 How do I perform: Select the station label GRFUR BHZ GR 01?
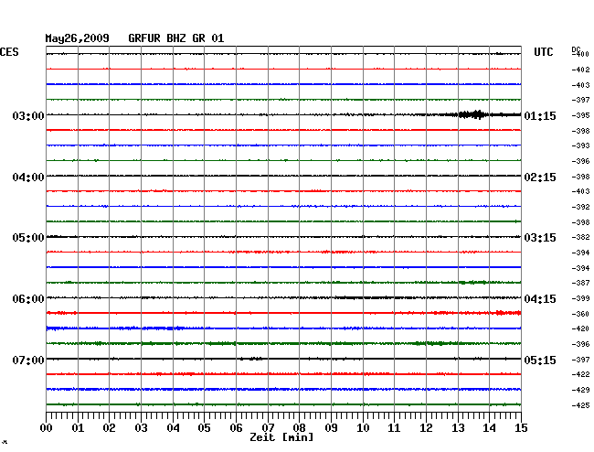coord(176,38)
